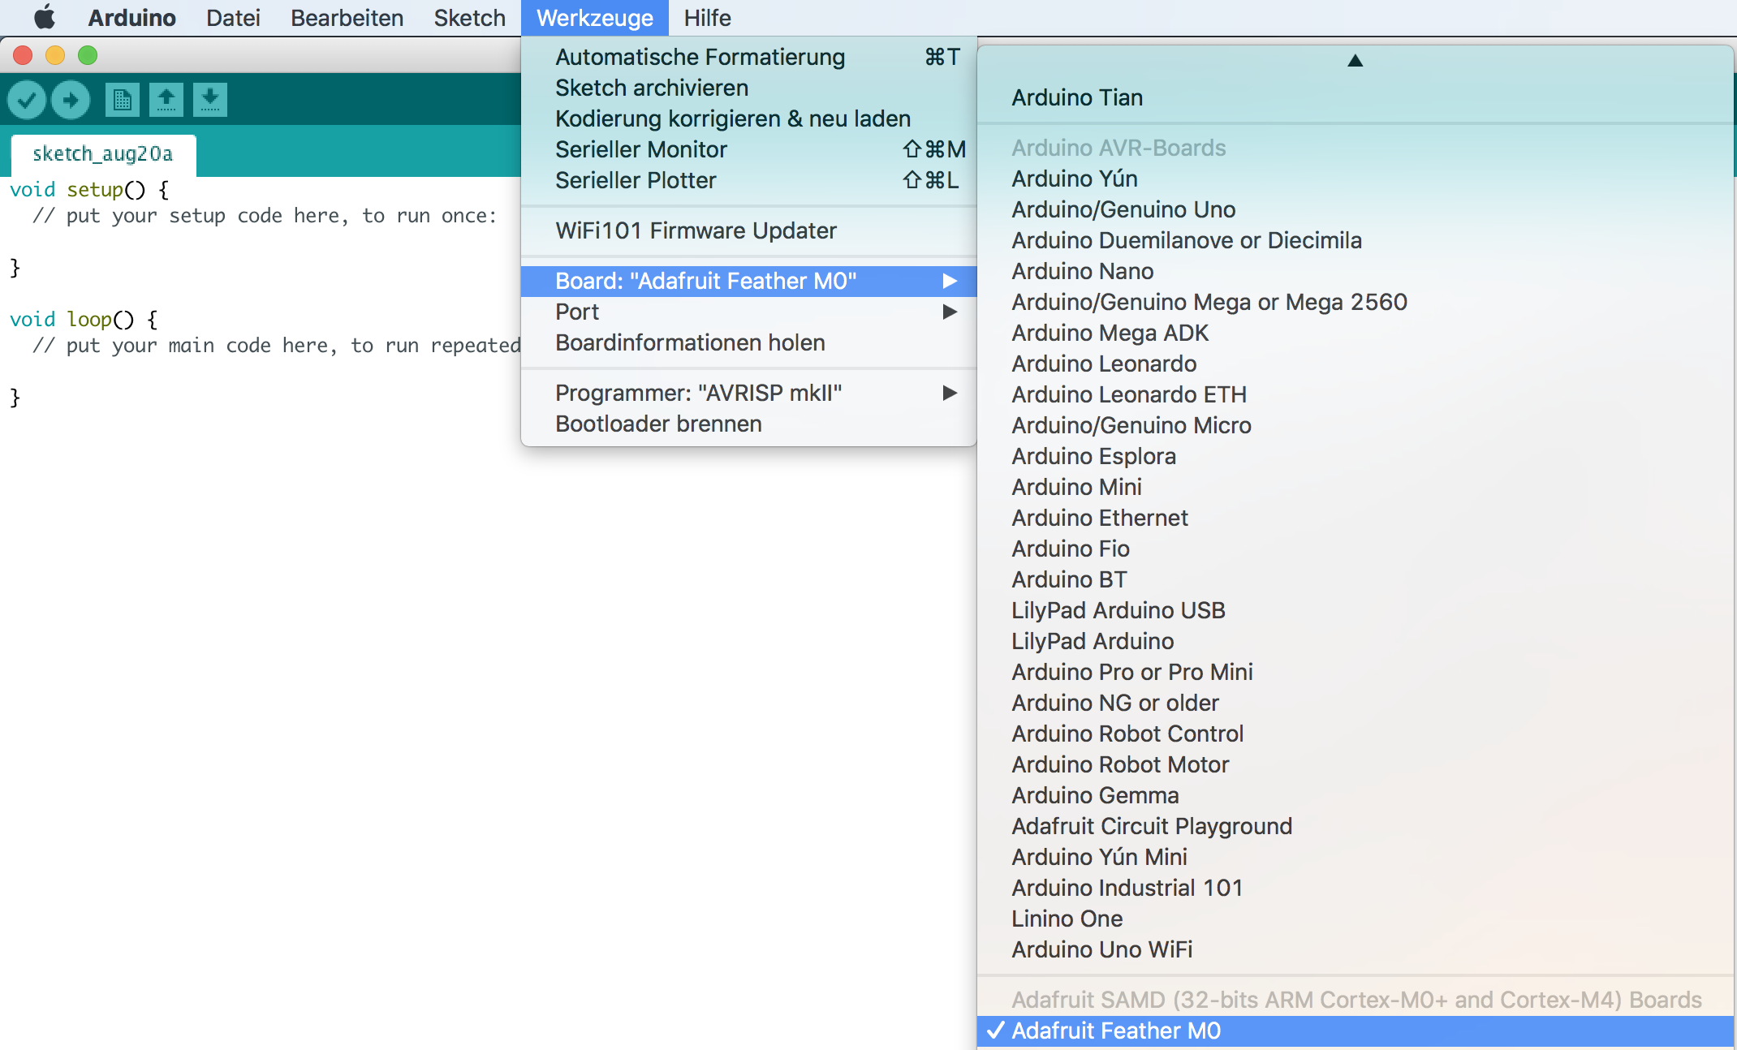
Task: Expand the Board: "Adafruit Feather M0" submenu
Action: 748,281
